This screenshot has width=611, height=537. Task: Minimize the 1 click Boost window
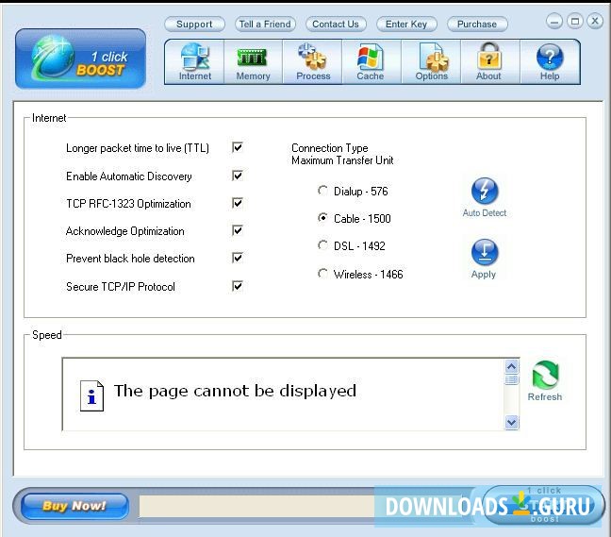(x=554, y=21)
